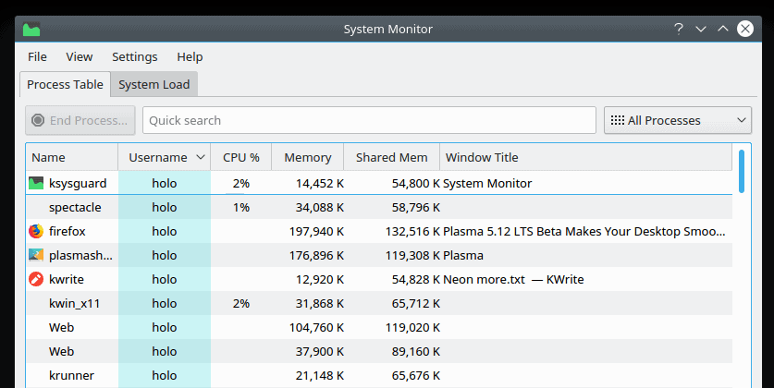Viewport: 774px width, 388px height.
Task: Click the title bar question mark help icon
Action: (679, 29)
